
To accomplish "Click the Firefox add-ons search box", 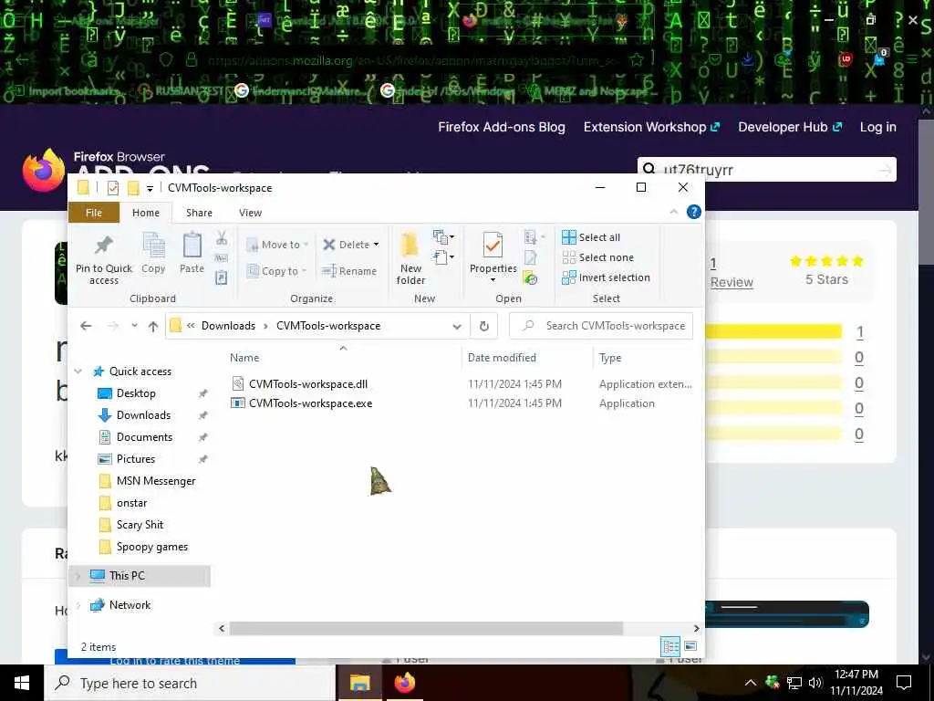I will [x=766, y=169].
